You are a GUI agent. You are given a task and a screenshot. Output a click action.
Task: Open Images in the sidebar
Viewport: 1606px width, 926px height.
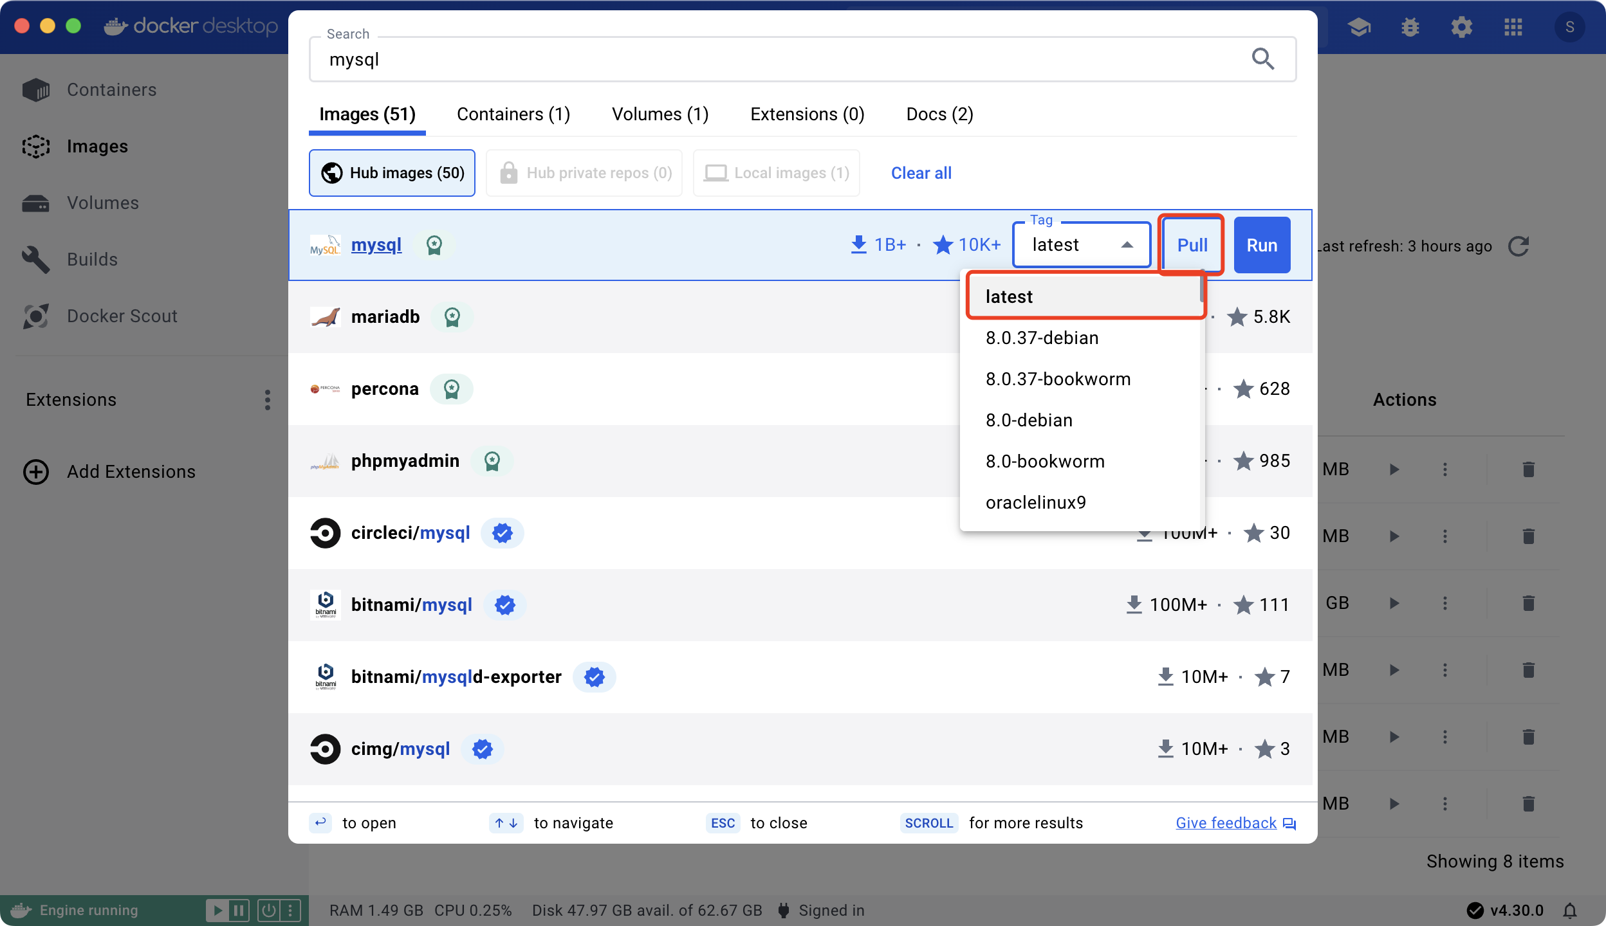(x=97, y=146)
